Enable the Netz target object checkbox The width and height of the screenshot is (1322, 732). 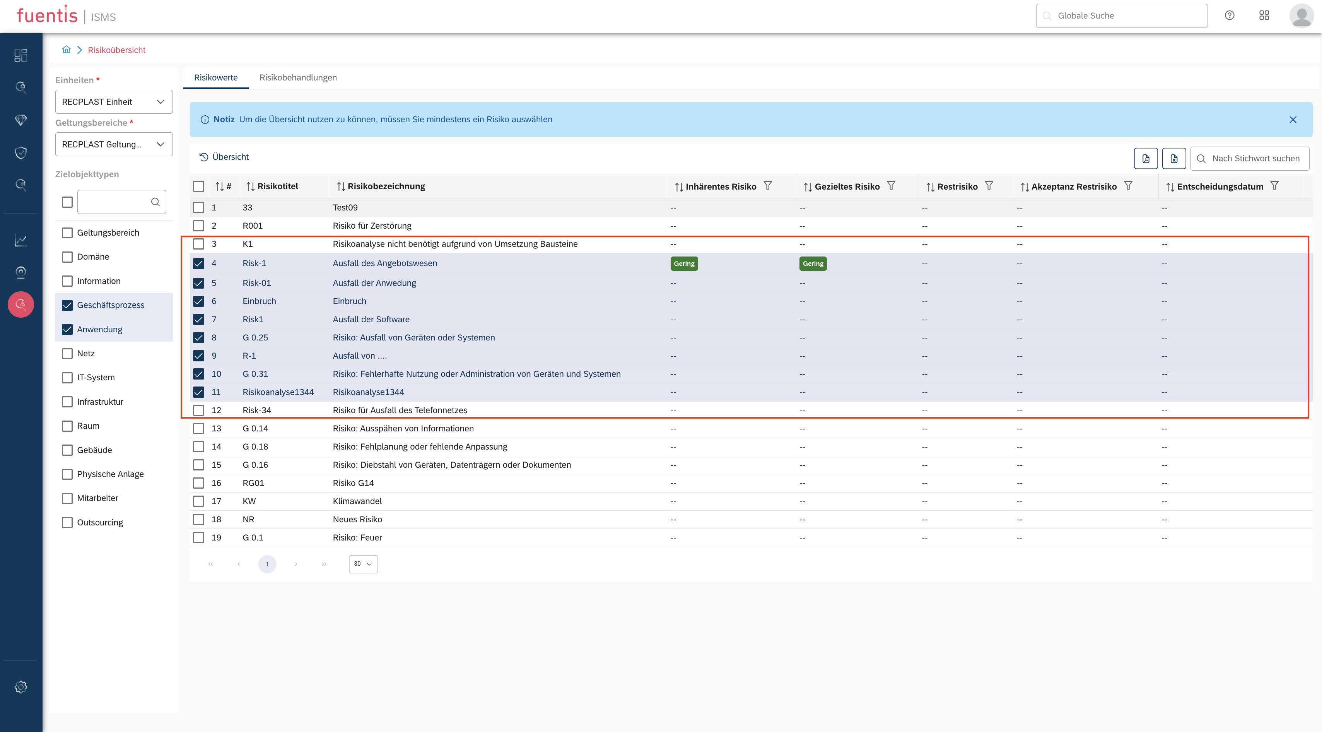(67, 353)
